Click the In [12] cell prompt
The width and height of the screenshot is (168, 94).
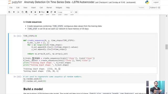point(18,77)
